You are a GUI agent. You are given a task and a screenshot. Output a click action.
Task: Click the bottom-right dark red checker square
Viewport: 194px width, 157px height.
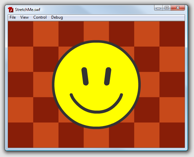pos(172,135)
